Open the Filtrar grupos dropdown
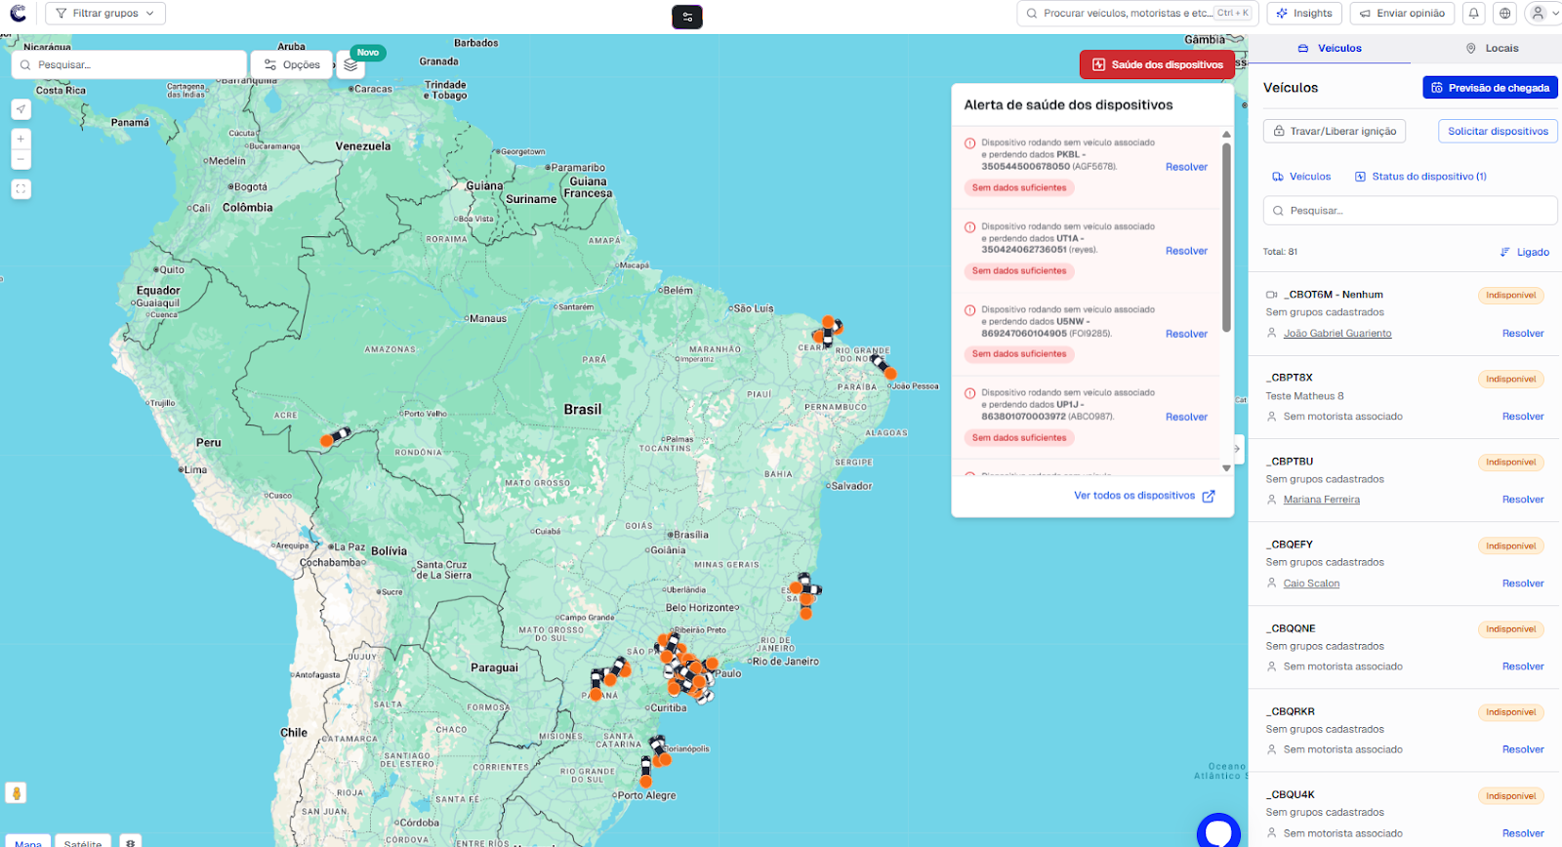 click(x=105, y=14)
